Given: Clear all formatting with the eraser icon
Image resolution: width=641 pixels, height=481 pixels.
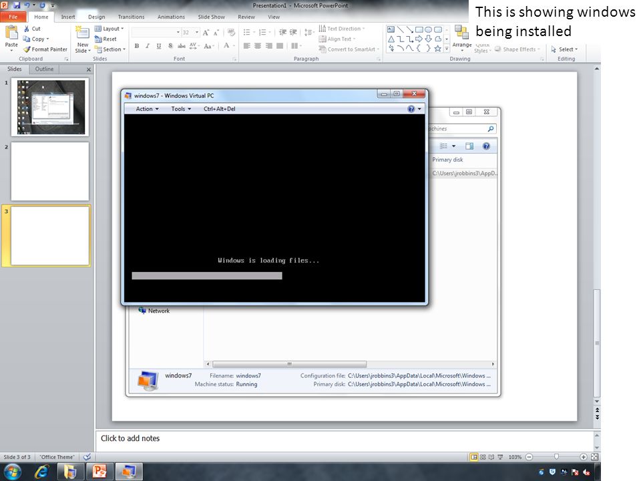Looking at the screenshot, I should pyautogui.click(x=232, y=32).
